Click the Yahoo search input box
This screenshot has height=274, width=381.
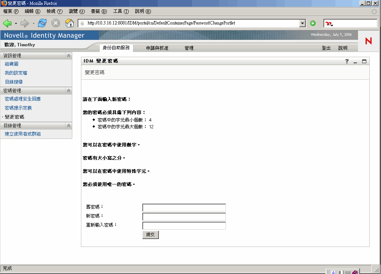pos(355,24)
